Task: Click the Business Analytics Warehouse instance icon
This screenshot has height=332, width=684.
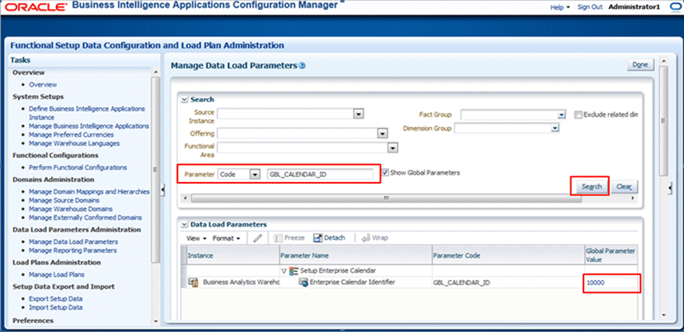Action: click(193, 283)
